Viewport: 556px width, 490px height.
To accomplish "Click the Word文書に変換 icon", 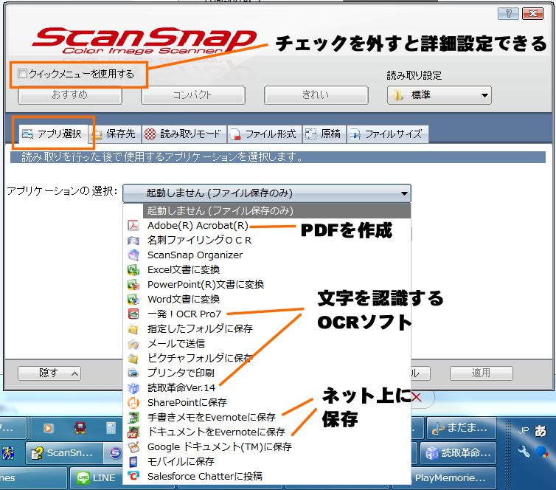I will coord(133,300).
